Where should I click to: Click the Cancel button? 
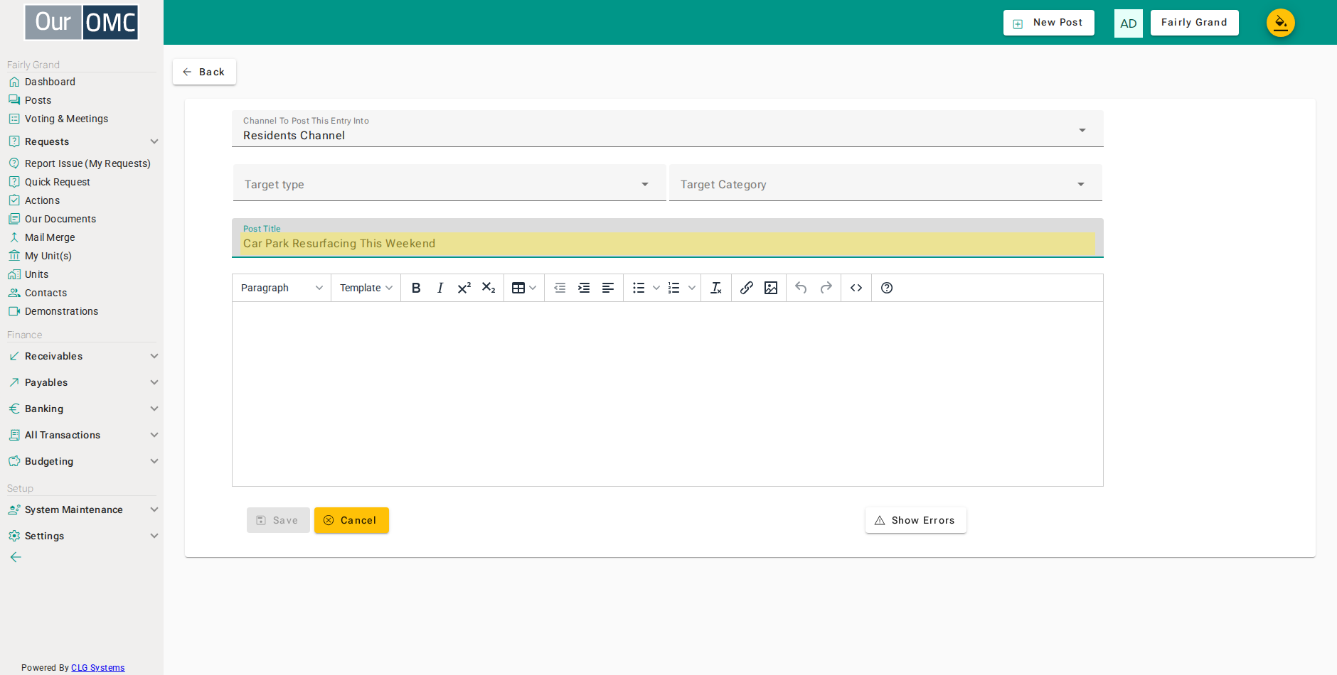pyautogui.click(x=351, y=520)
